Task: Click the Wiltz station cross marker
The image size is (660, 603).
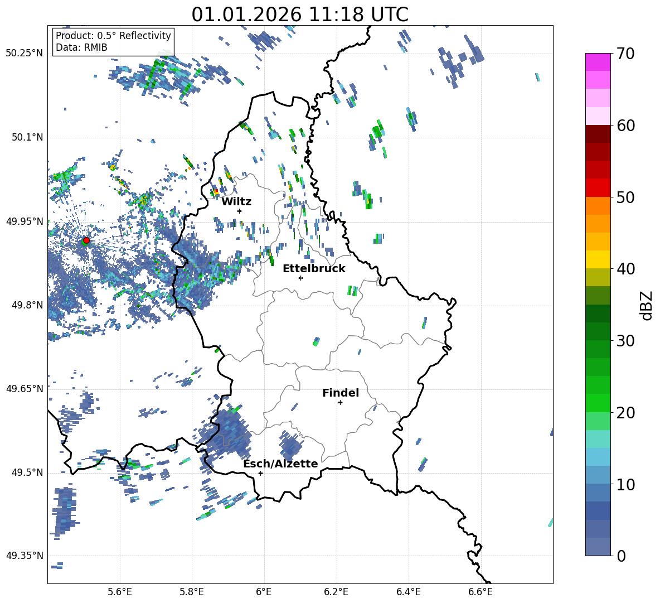Action: (x=239, y=211)
